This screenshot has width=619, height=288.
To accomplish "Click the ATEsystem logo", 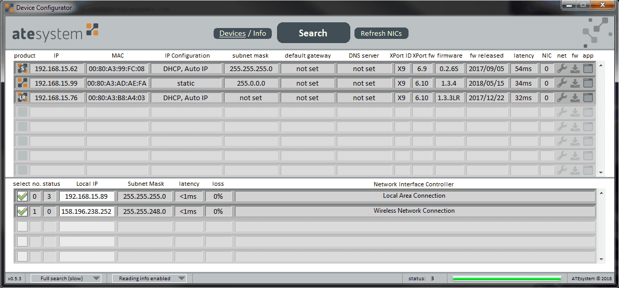I will pyautogui.click(x=55, y=33).
